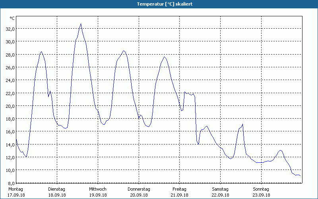Click the curve's end point after Sunday

(301, 176)
